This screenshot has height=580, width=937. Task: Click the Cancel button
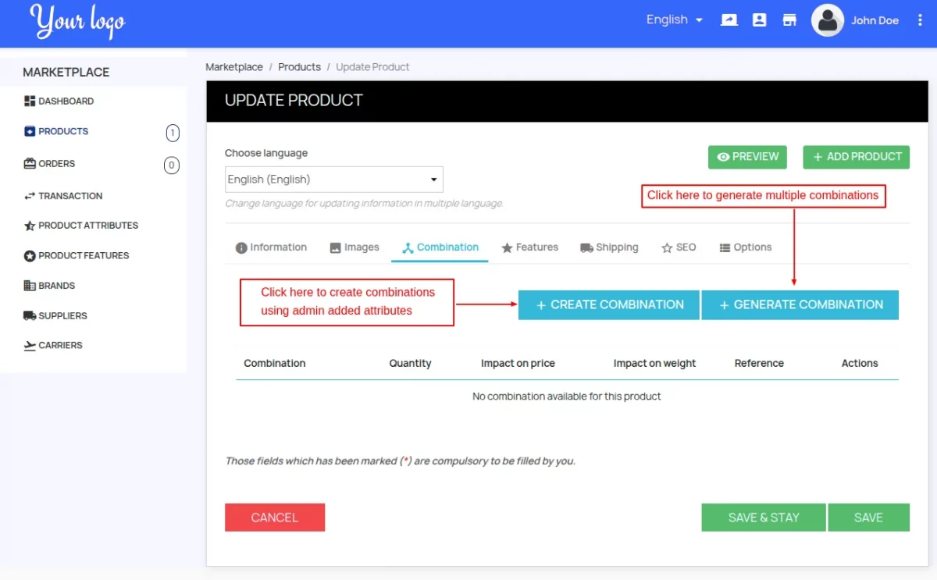click(275, 518)
